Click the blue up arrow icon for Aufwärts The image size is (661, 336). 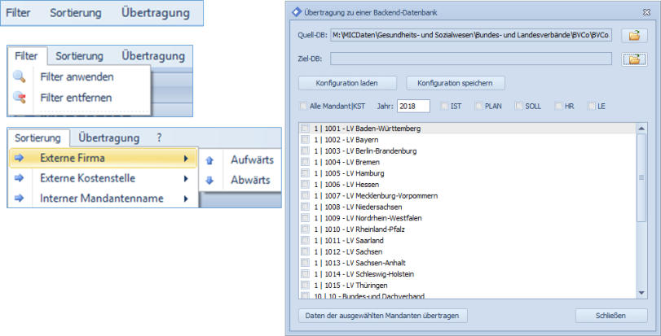point(209,160)
